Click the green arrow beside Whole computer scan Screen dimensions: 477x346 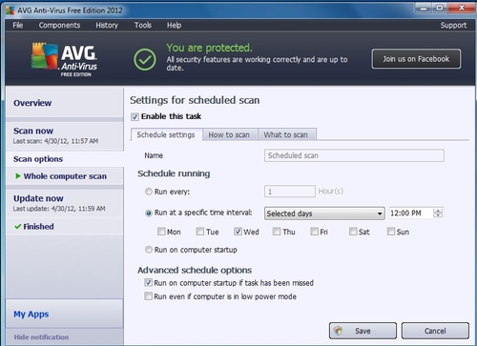pos(18,176)
